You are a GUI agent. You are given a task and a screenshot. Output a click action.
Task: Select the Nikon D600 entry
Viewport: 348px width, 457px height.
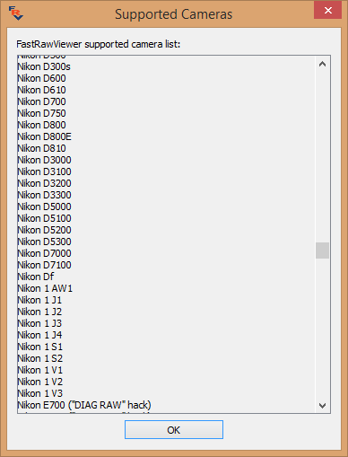pos(41,78)
